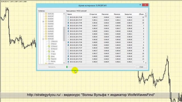Click the EURNOK symbol folder icon
Image resolution: width=182 pixels, height=102 pixels.
(46, 29)
